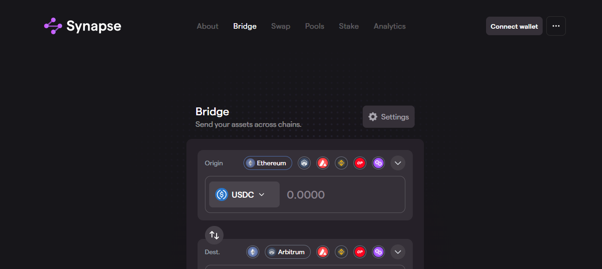Select BNB Chain in Dest. row
602x269 pixels.
[341, 252]
